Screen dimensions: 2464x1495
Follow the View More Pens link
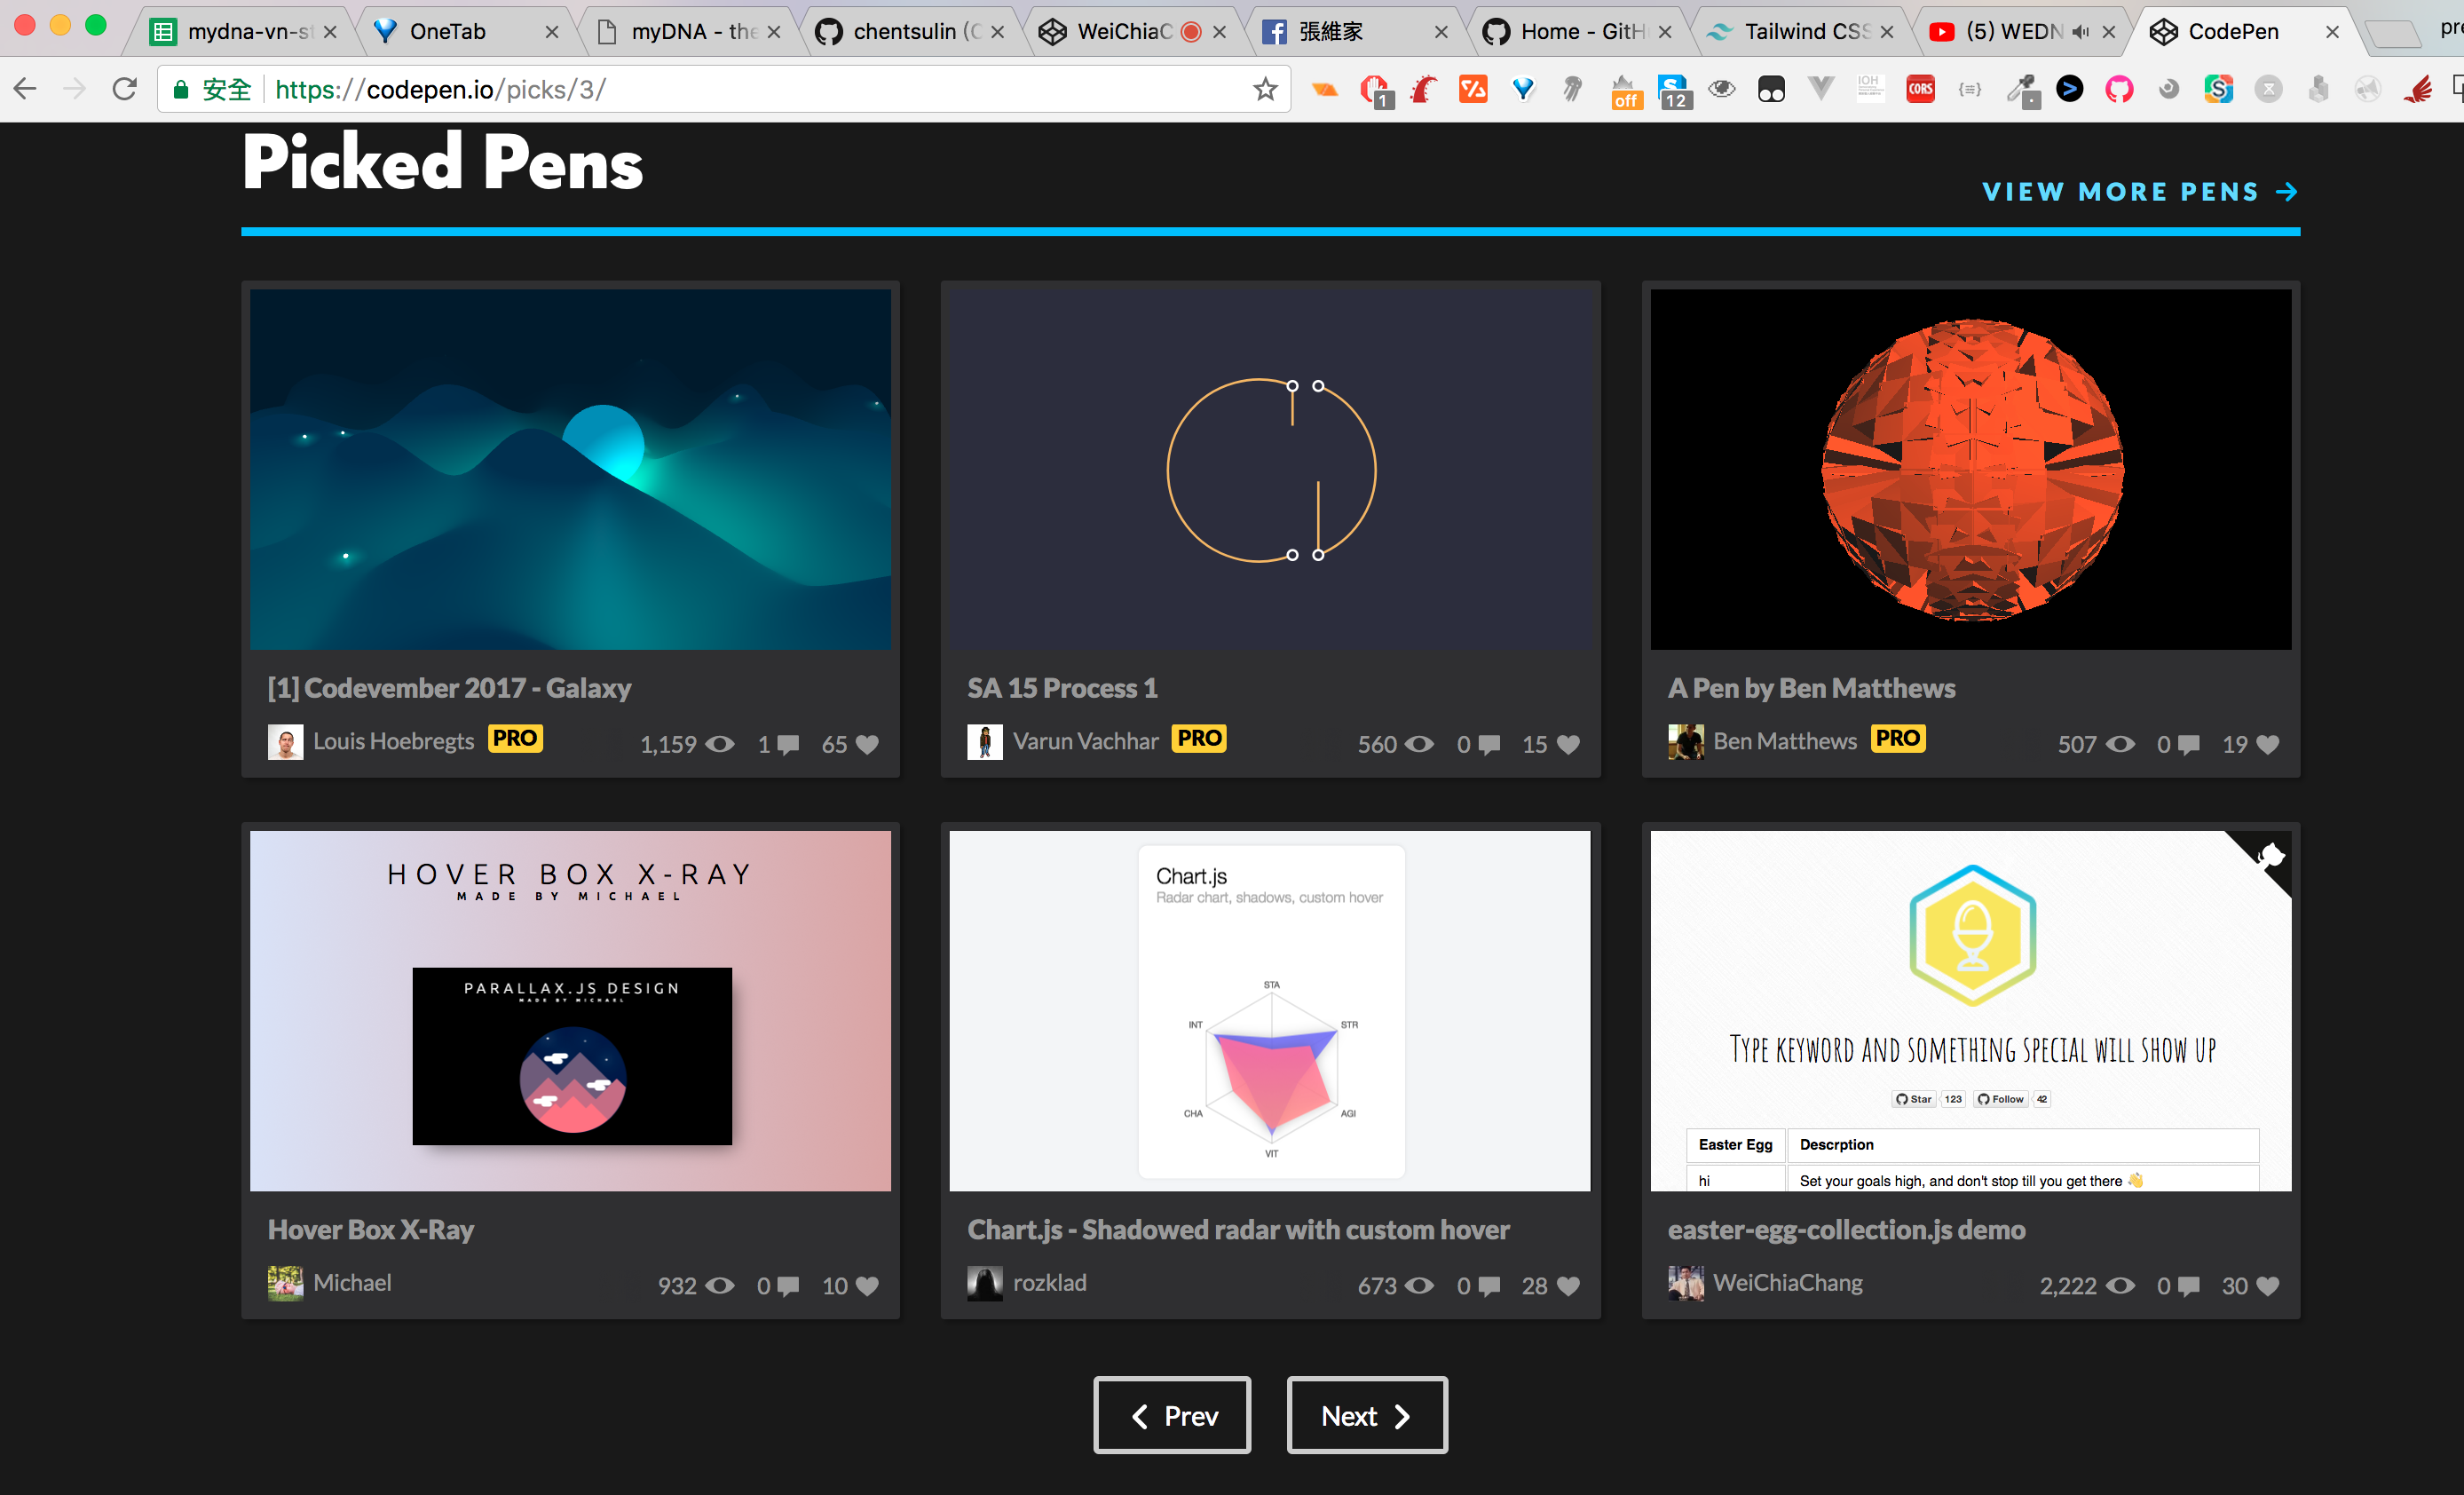2139,192
